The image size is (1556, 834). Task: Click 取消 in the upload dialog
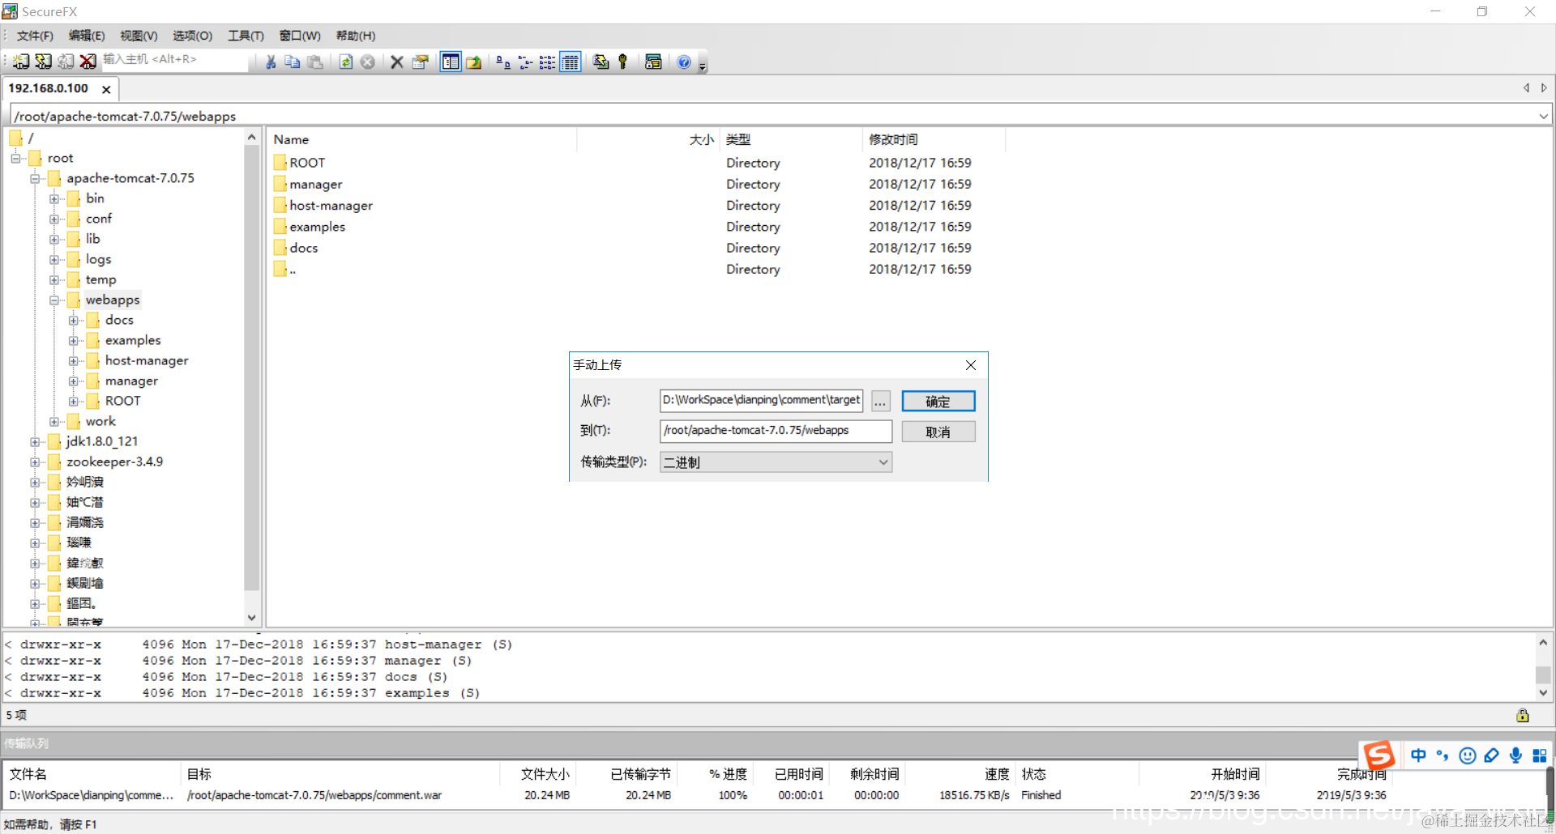coord(938,432)
